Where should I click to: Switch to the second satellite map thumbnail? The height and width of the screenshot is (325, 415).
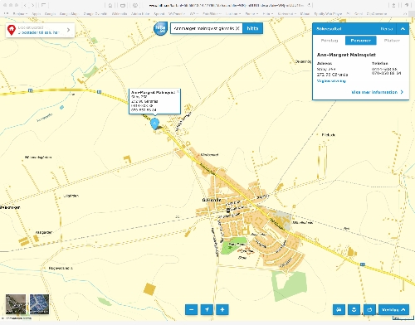[39, 304]
